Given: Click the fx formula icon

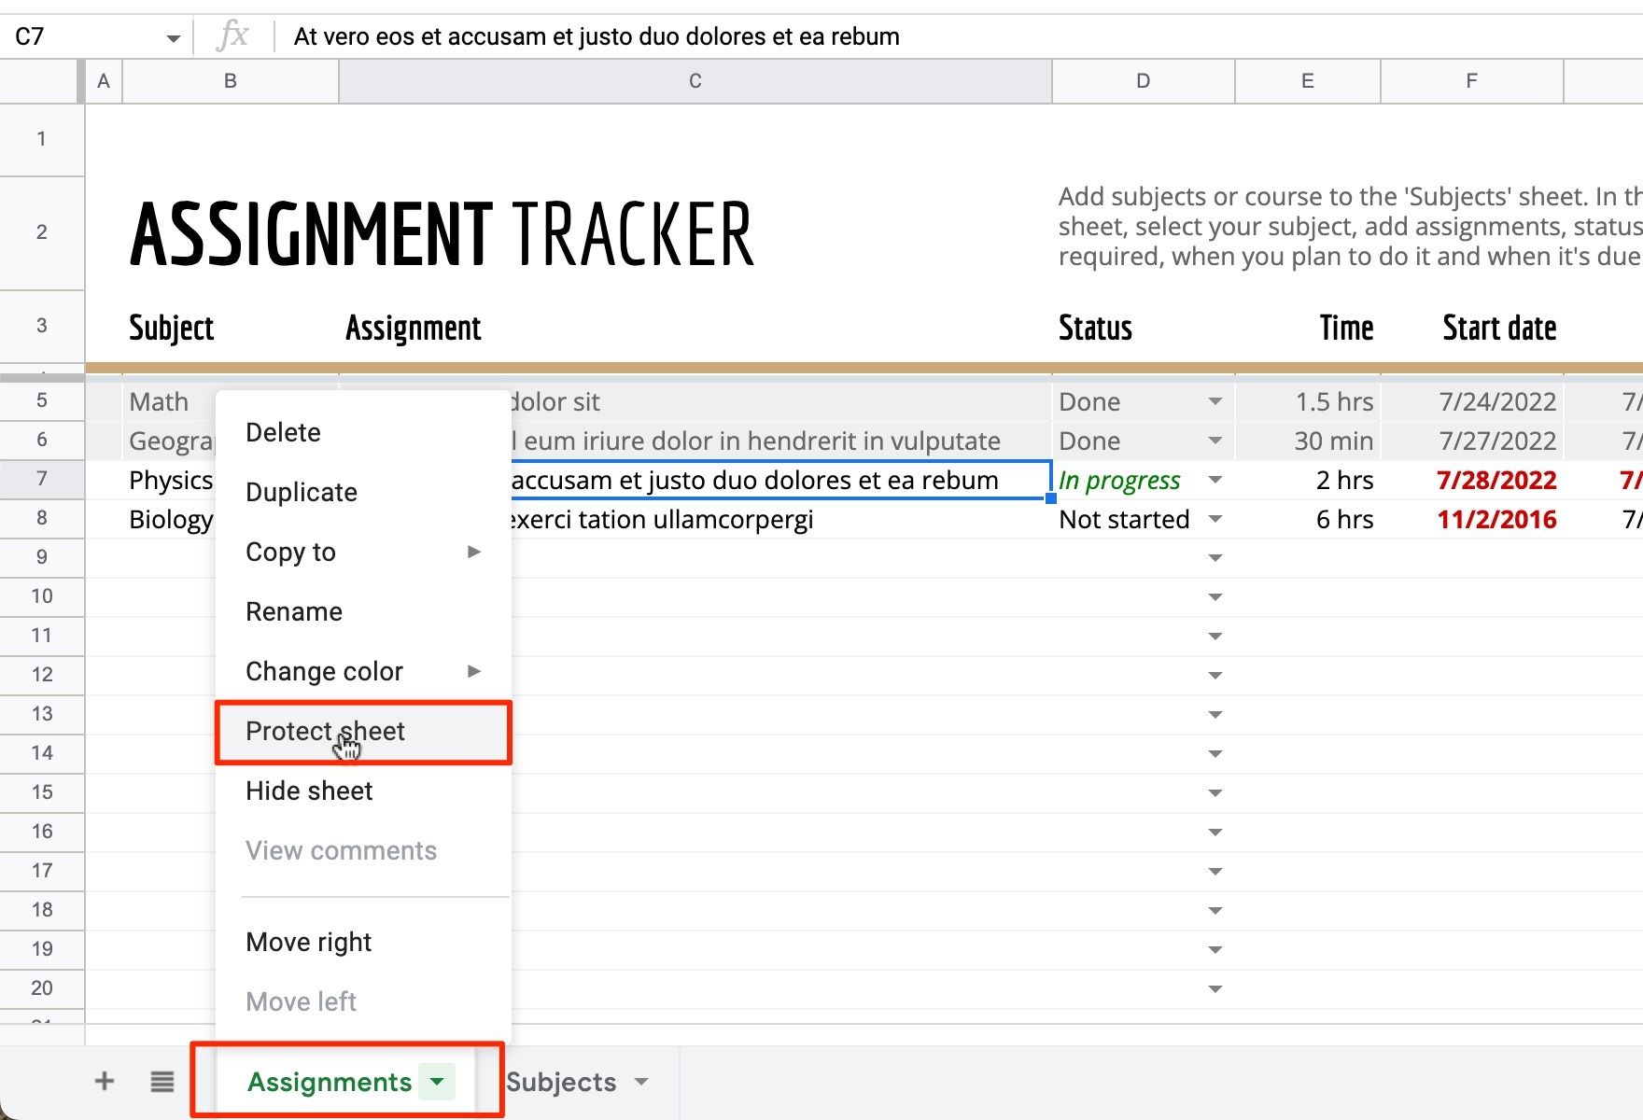Looking at the screenshot, I should 234,36.
